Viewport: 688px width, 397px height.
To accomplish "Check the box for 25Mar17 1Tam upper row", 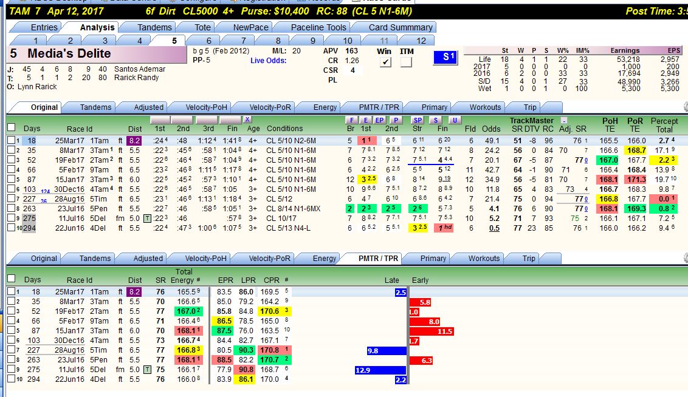I will pos(12,140).
